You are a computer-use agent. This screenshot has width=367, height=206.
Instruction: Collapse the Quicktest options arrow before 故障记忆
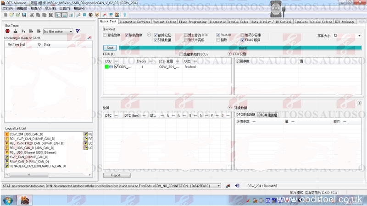point(149,35)
